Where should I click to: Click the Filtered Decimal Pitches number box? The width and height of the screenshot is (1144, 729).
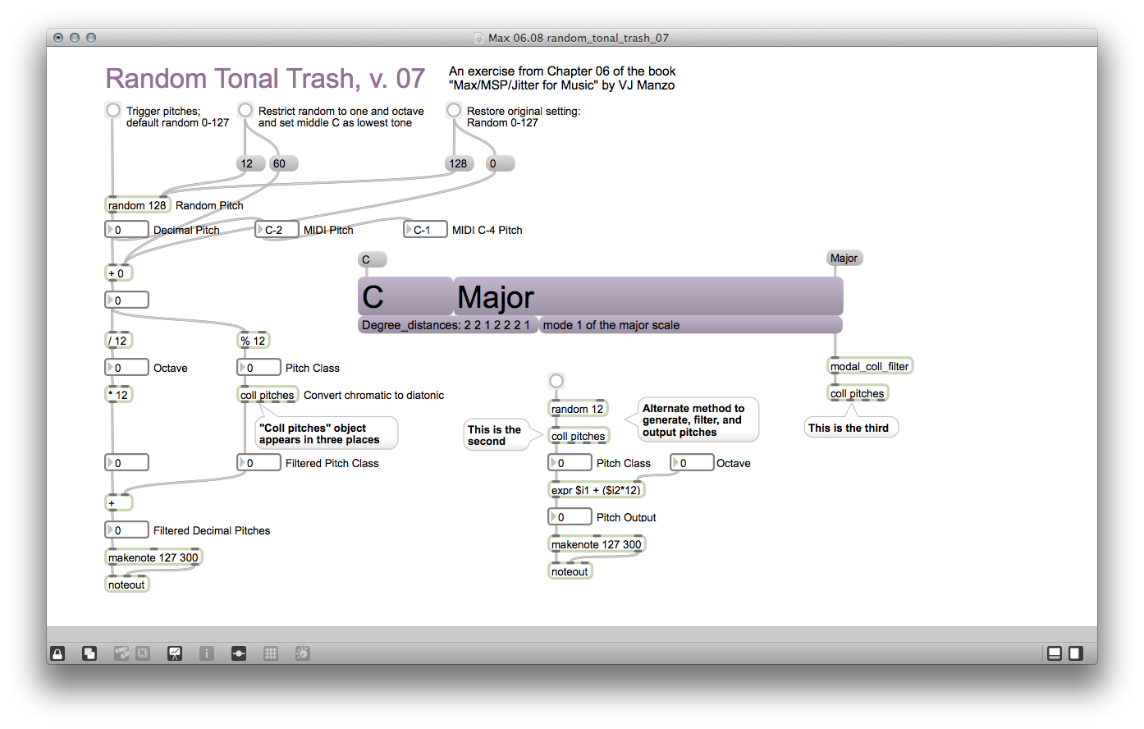coord(127,530)
